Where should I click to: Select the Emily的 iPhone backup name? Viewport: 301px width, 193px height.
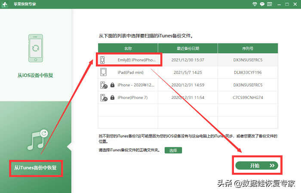[x=137, y=60]
